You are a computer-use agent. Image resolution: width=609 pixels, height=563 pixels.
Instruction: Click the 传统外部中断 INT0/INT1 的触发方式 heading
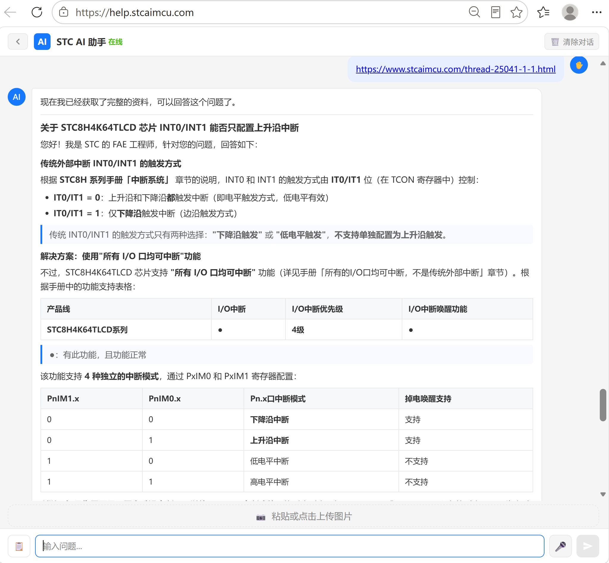pos(111,164)
